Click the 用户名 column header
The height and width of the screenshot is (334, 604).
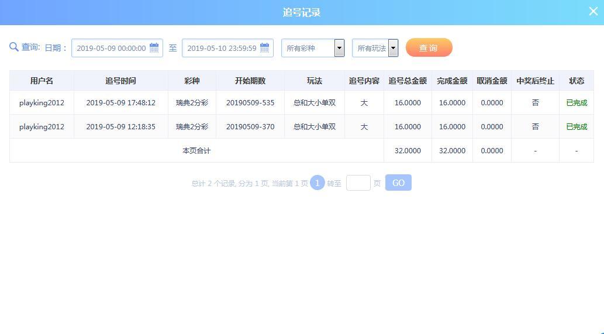[x=42, y=81]
